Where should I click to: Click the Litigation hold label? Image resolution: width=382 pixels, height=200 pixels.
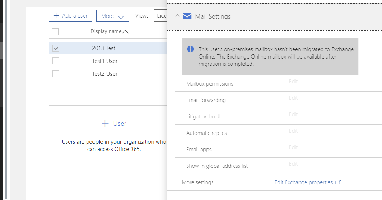pos(203,117)
